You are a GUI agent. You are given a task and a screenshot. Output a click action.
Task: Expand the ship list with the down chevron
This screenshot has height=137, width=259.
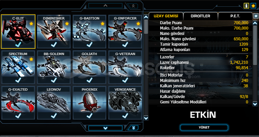click(105, 128)
